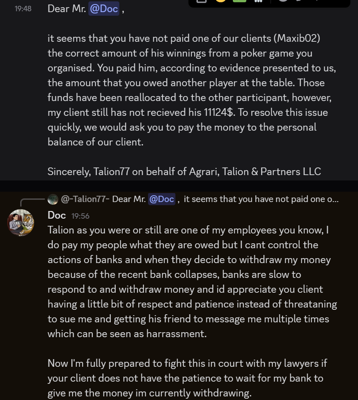Click the Doc username above the reply
This screenshot has width=358, height=400.
click(57, 215)
